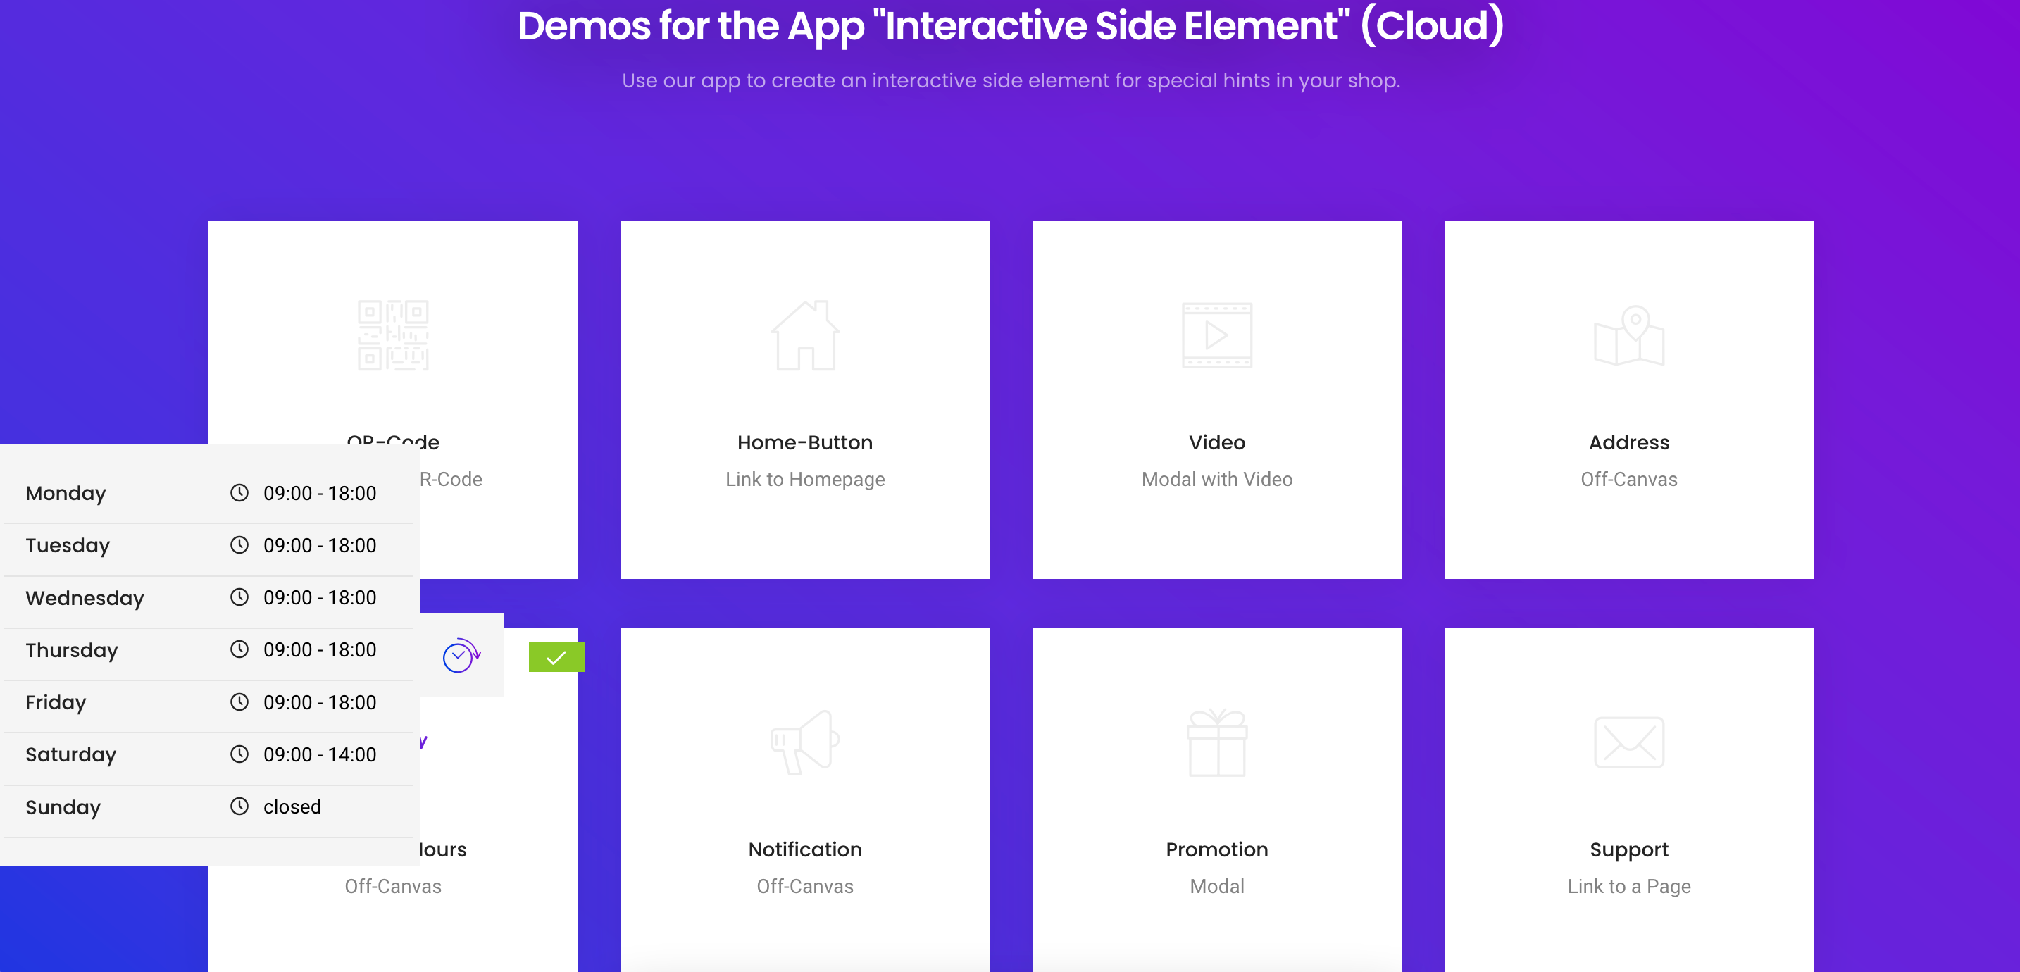Click 'Off-Canvas' under Address
The width and height of the screenshot is (2020, 972).
tap(1628, 480)
